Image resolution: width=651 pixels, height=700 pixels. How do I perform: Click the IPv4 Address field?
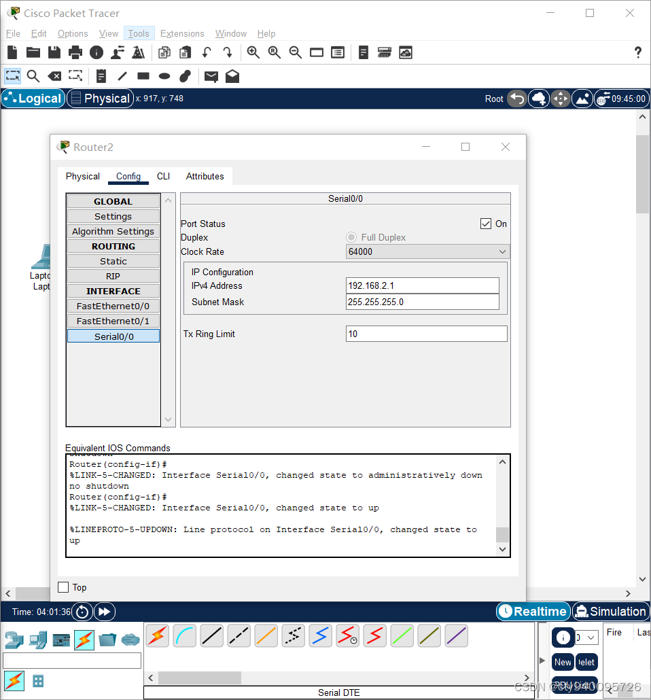[x=423, y=285]
